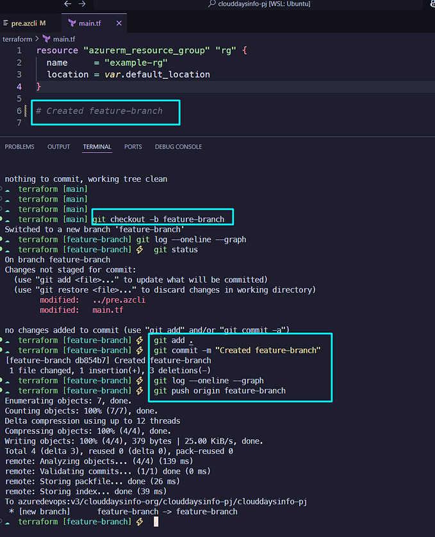Click the git commit -m command line
435x537 pixels.
[237, 350]
